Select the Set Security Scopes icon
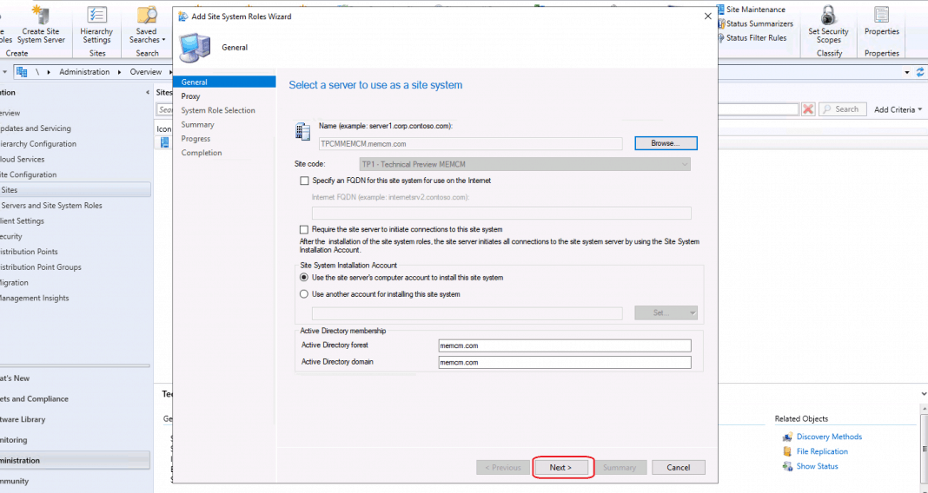The height and width of the screenshot is (493, 928). tap(828, 16)
